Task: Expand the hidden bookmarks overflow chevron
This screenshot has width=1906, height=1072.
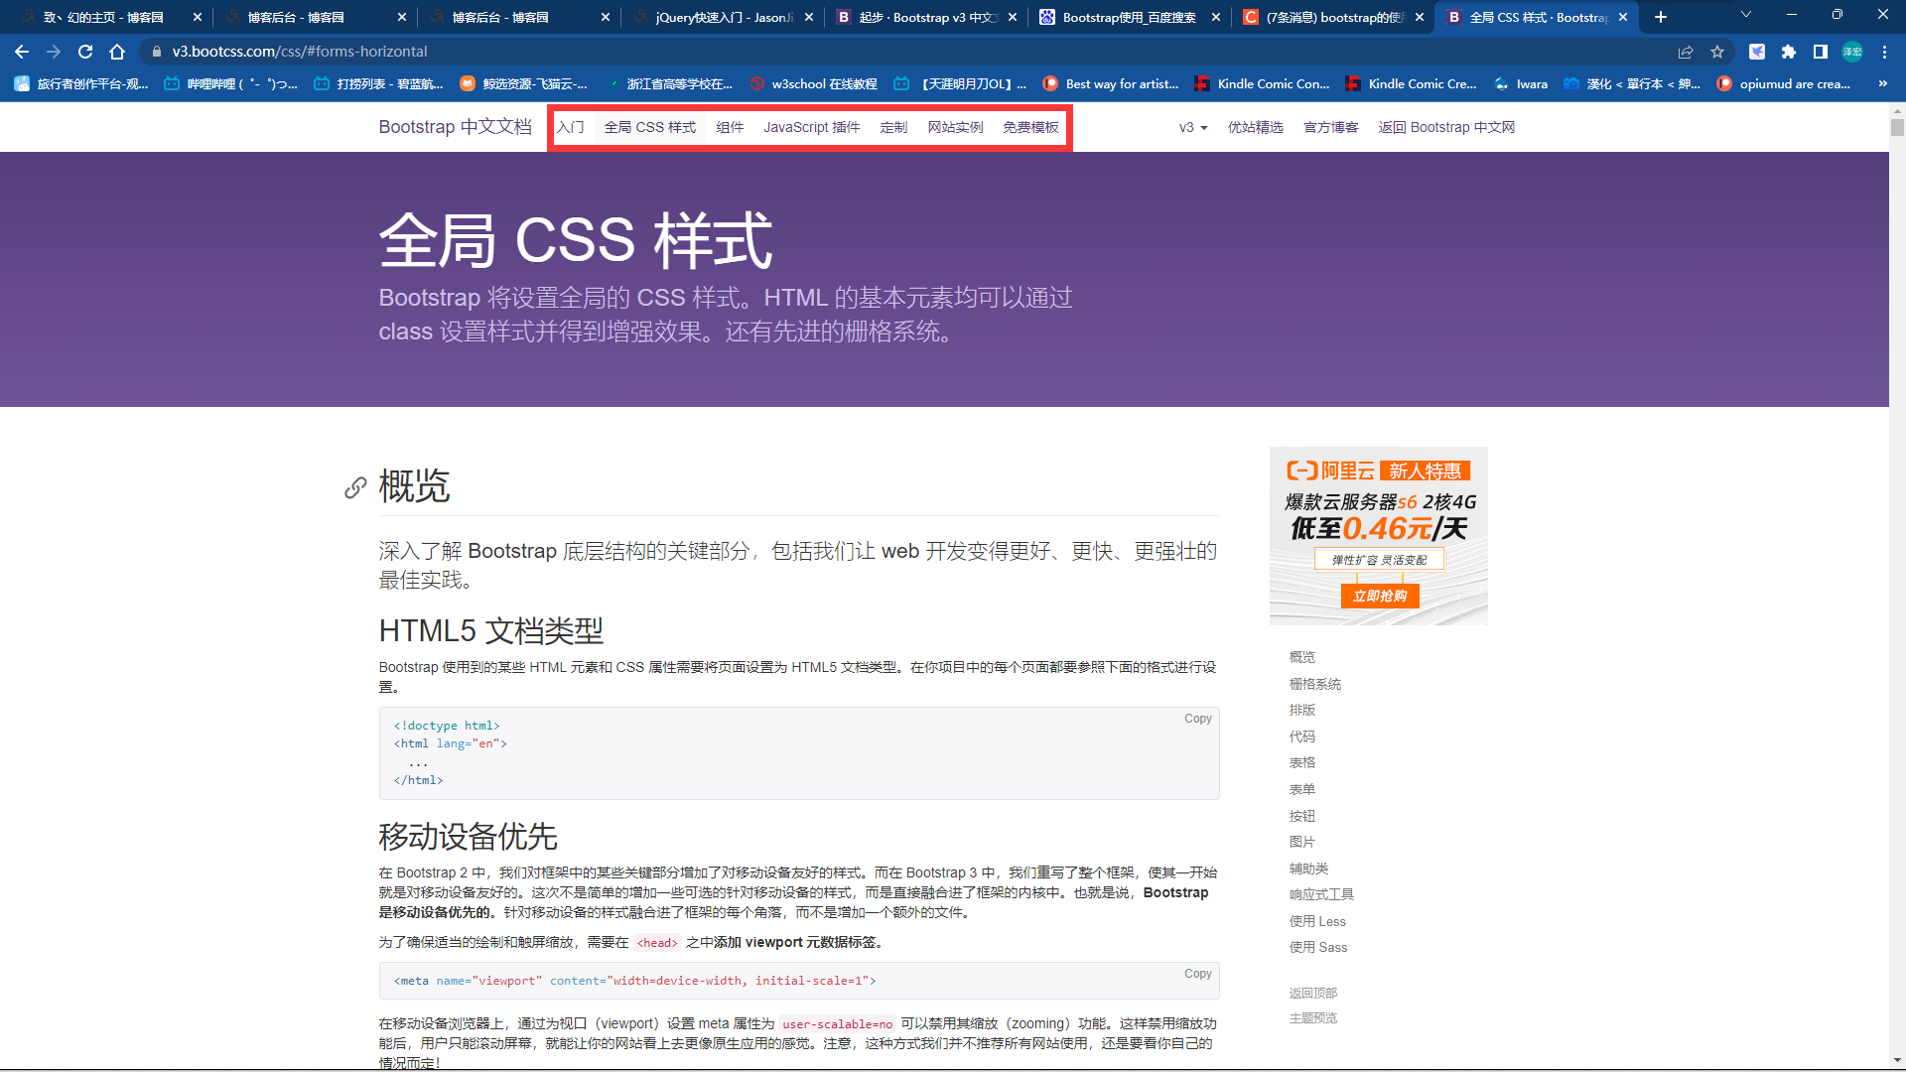Action: coord(1883,83)
